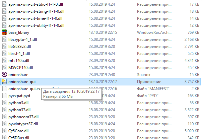Select the mfc140u.dll file icon
203x139 pixels.
pyautogui.click(x=4, y=60)
